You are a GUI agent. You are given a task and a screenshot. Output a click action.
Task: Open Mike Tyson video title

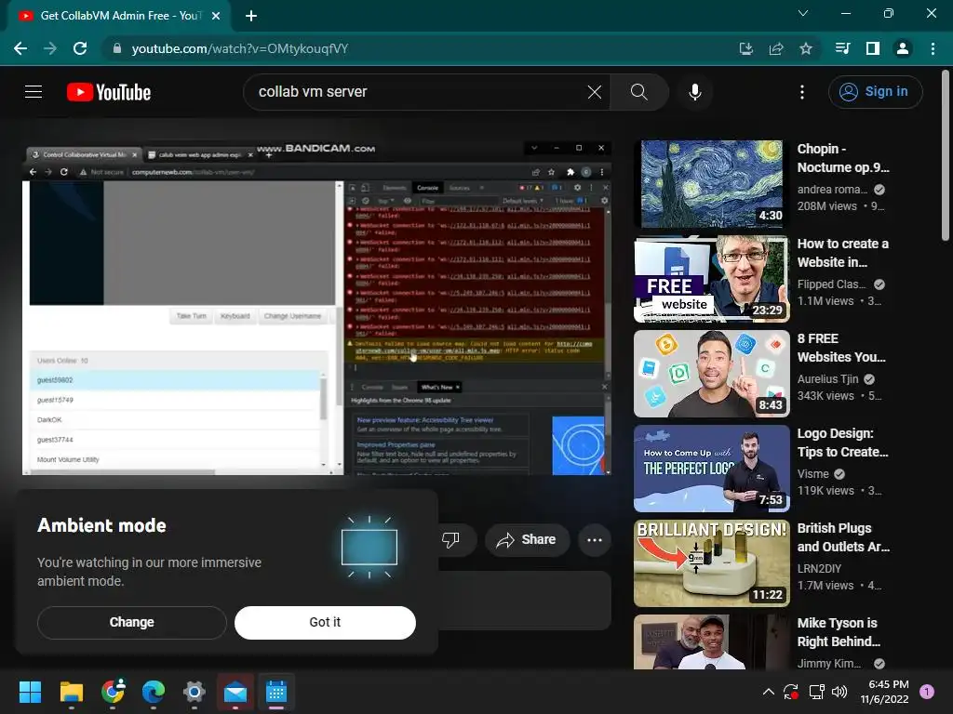pyautogui.click(x=839, y=632)
